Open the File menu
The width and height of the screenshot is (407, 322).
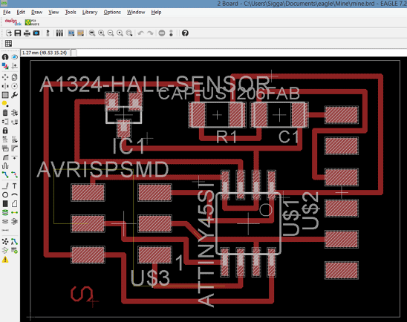pos(7,12)
